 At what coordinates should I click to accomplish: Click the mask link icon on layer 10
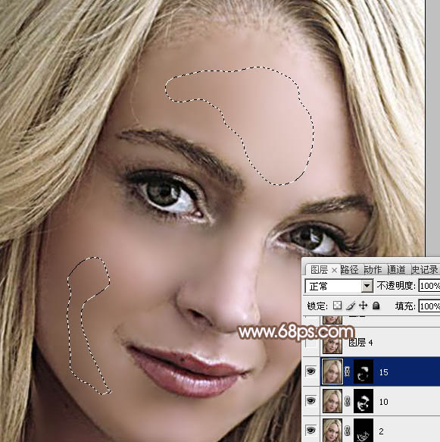coord(348,401)
